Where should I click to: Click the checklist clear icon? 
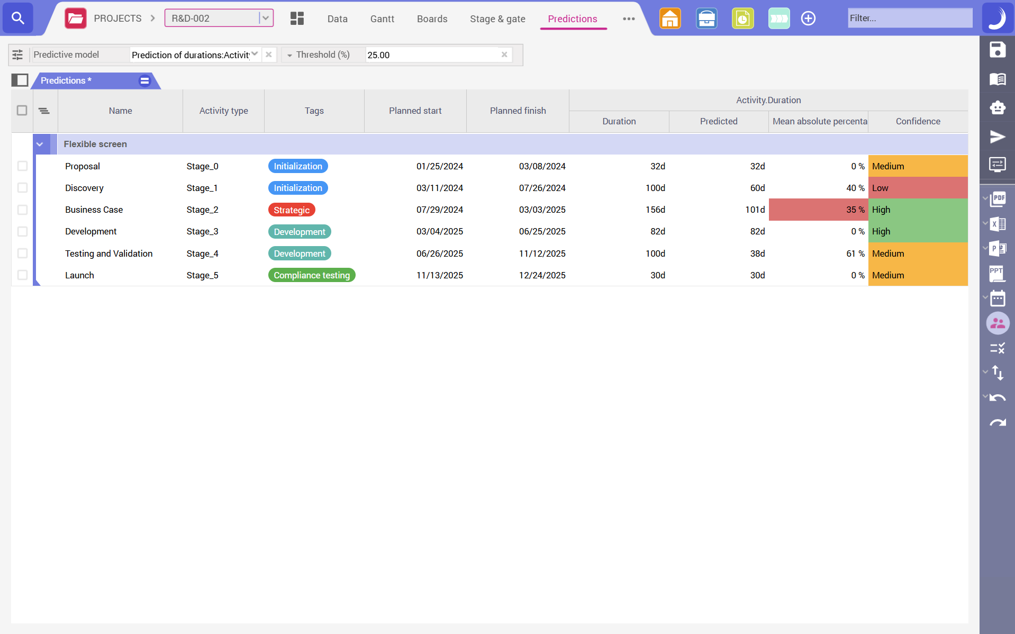coord(998,348)
